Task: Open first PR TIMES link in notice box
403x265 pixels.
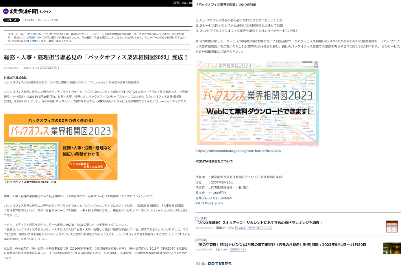Action: 35,34
